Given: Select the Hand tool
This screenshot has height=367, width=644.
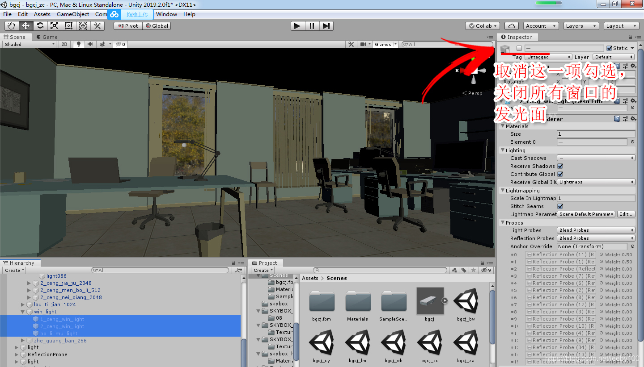Looking at the screenshot, I should (11, 26).
